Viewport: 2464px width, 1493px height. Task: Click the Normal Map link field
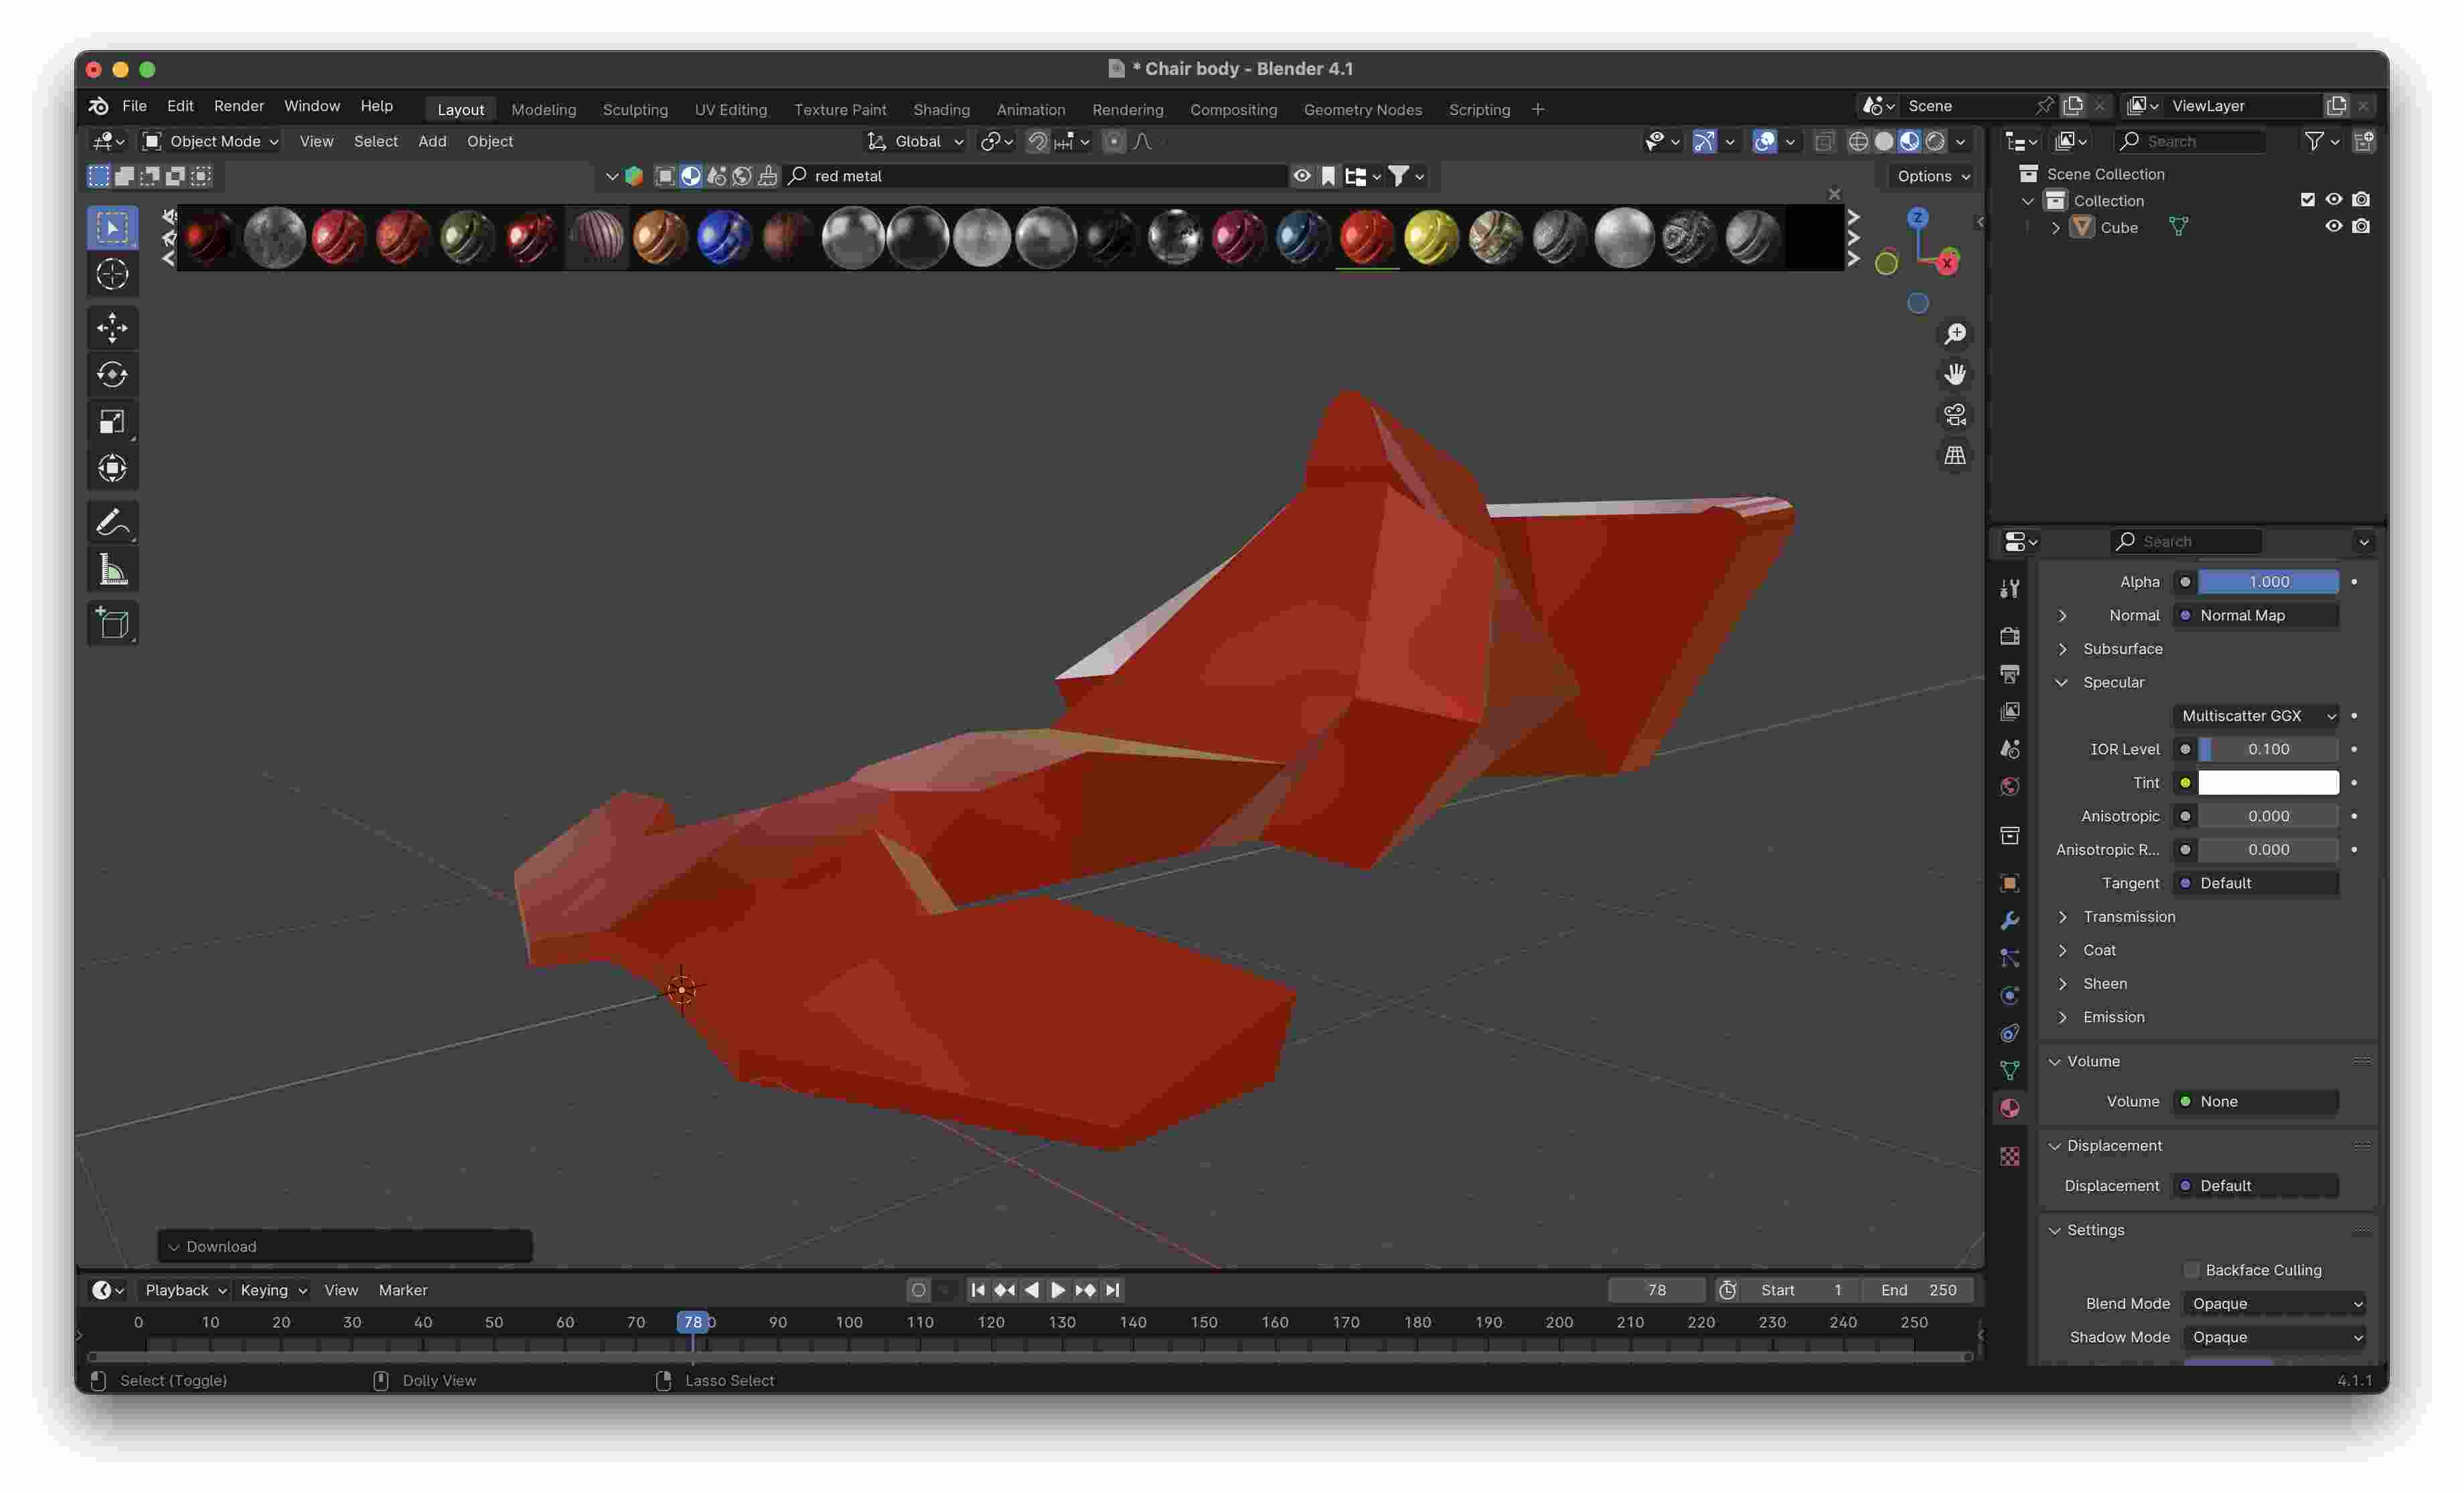click(2256, 616)
